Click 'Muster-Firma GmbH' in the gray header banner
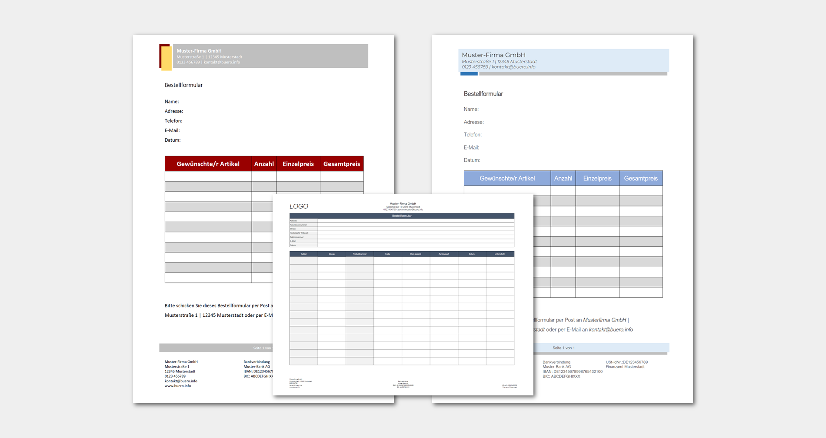Image resolution: width=826 pixels, height=438 pixels. click(199, 51)
